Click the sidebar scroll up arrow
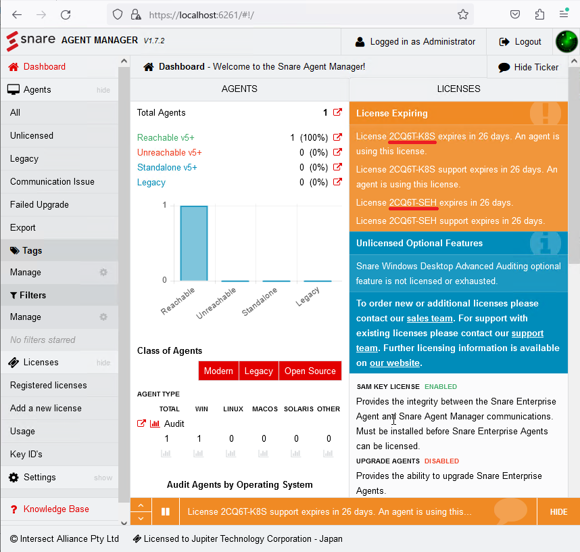 click(124, 61)
